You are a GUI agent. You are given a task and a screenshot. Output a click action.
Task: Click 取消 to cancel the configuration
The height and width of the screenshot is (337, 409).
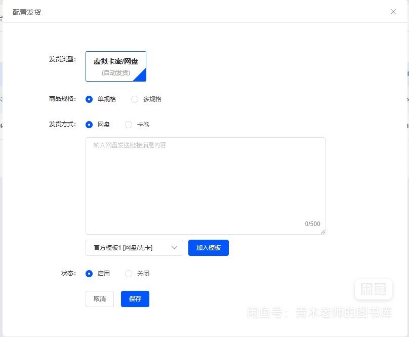click(100, 299)
